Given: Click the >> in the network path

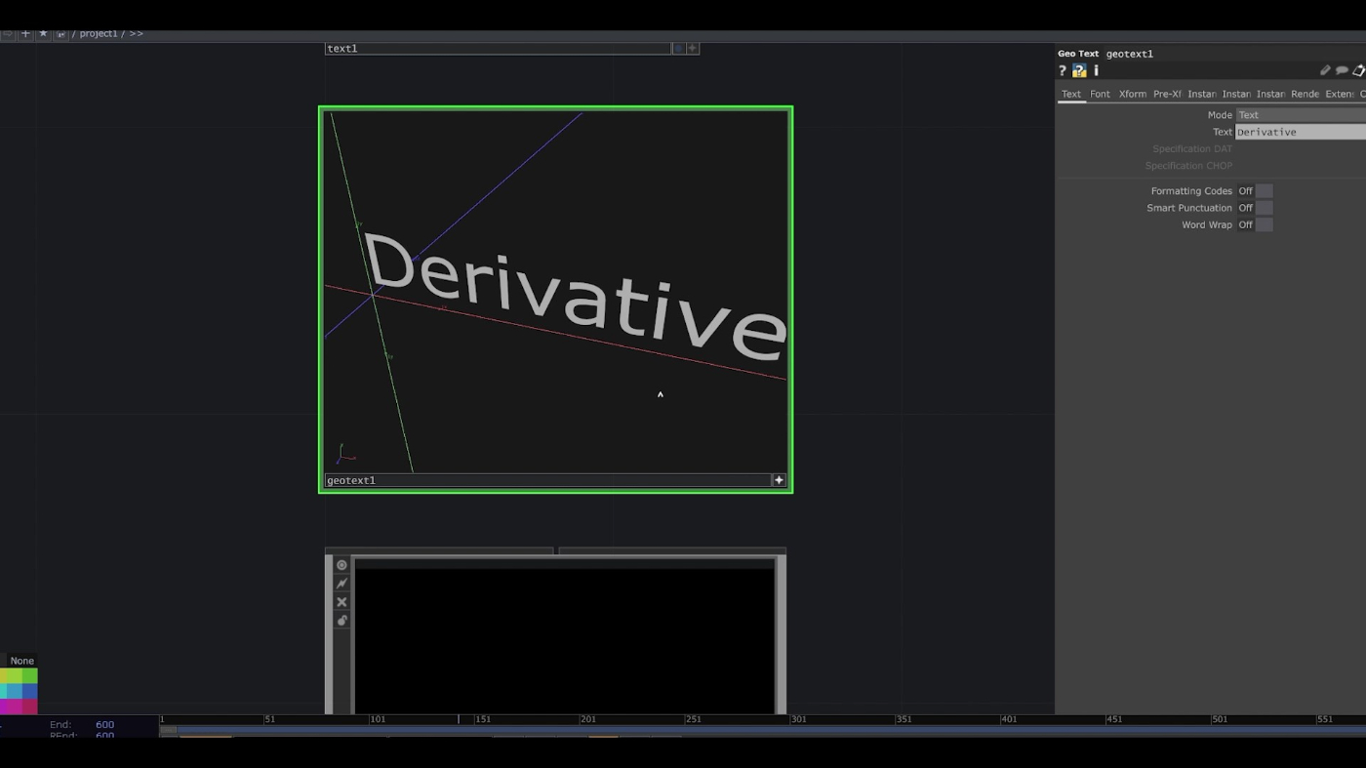Looking at the screenshot, I should pos(136,33).
